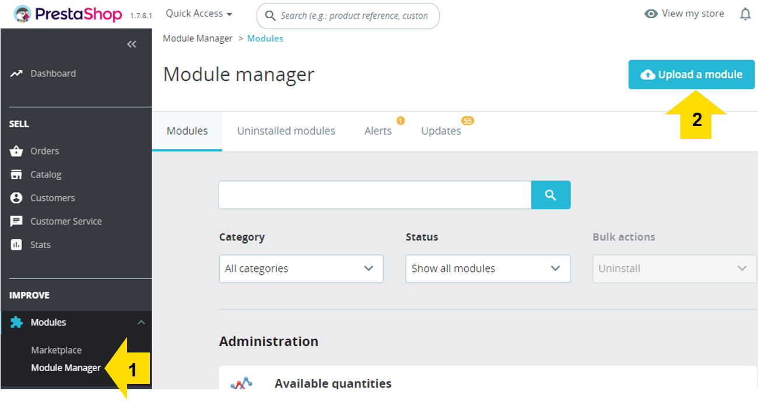Click the Module manager page title
The width and height of the screenshot is (758, 405).
[238, 75]
